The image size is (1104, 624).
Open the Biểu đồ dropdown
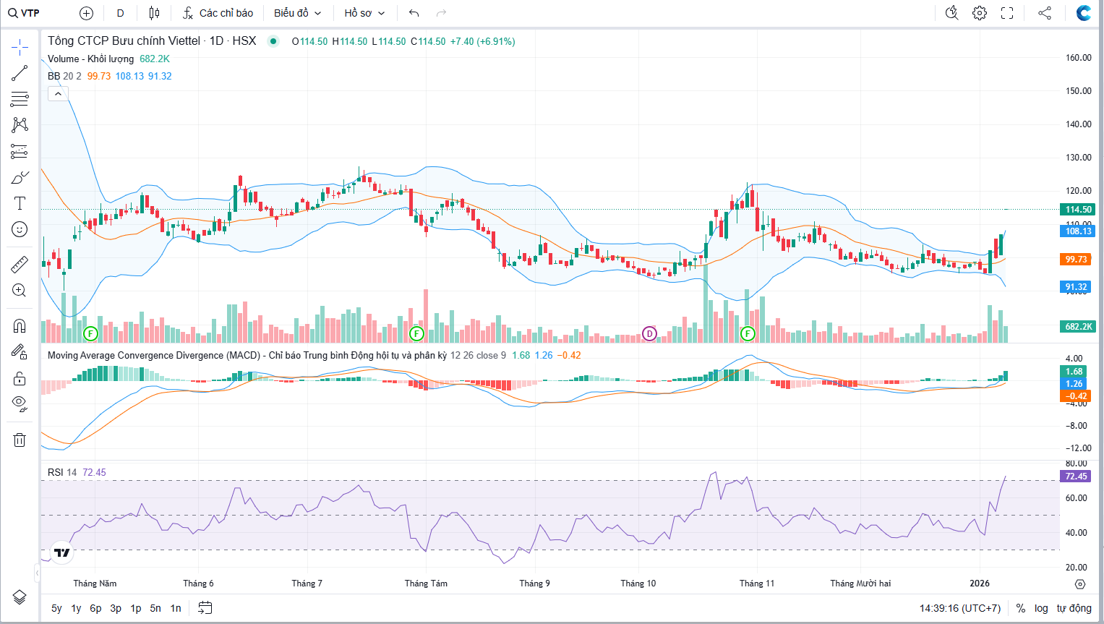[297, 13]
